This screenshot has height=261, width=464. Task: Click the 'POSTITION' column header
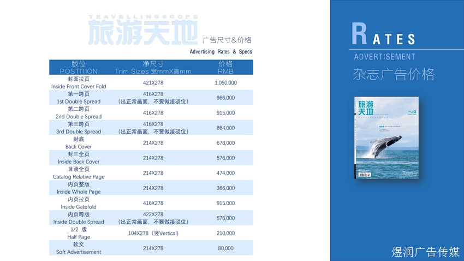[x=79, y=72]
